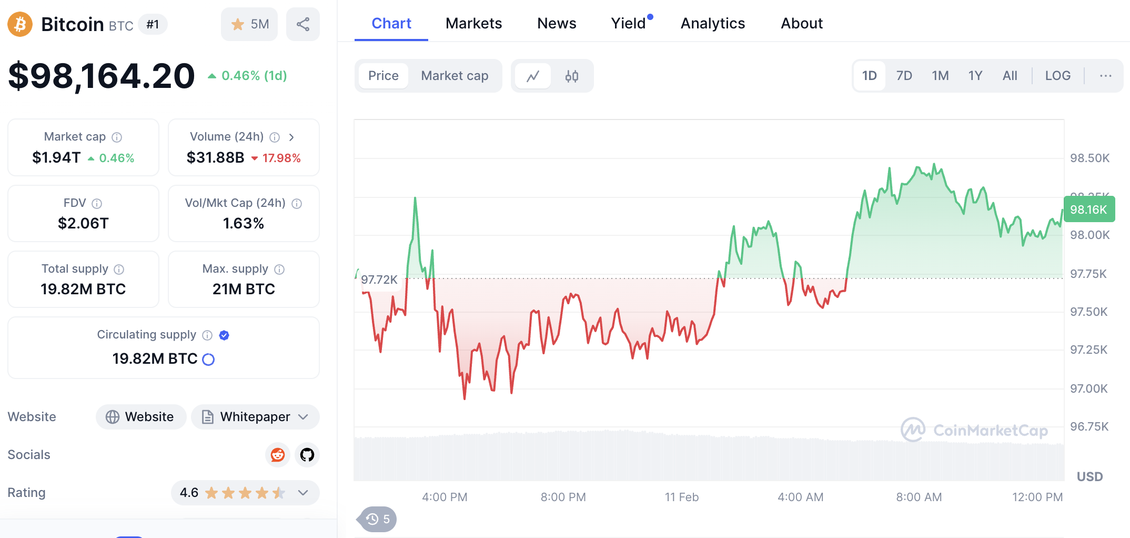Expand the 4.6 Rating dropdown
This screenshot has width=1130, height=538.
click(245, 493)
